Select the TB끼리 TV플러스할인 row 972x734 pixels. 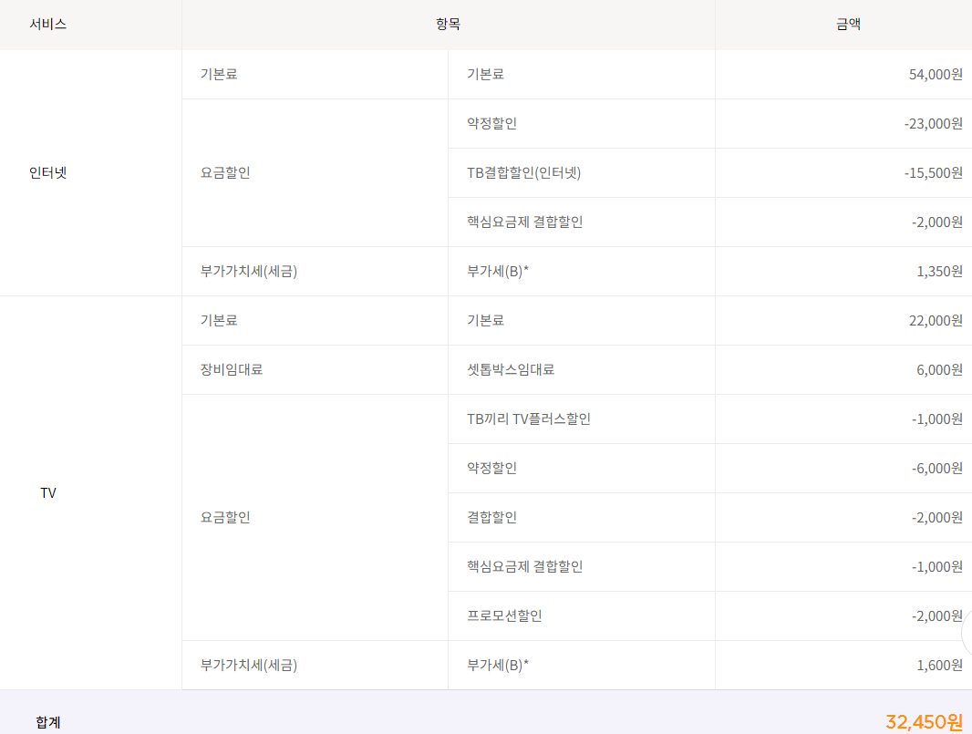pos(529,419)
